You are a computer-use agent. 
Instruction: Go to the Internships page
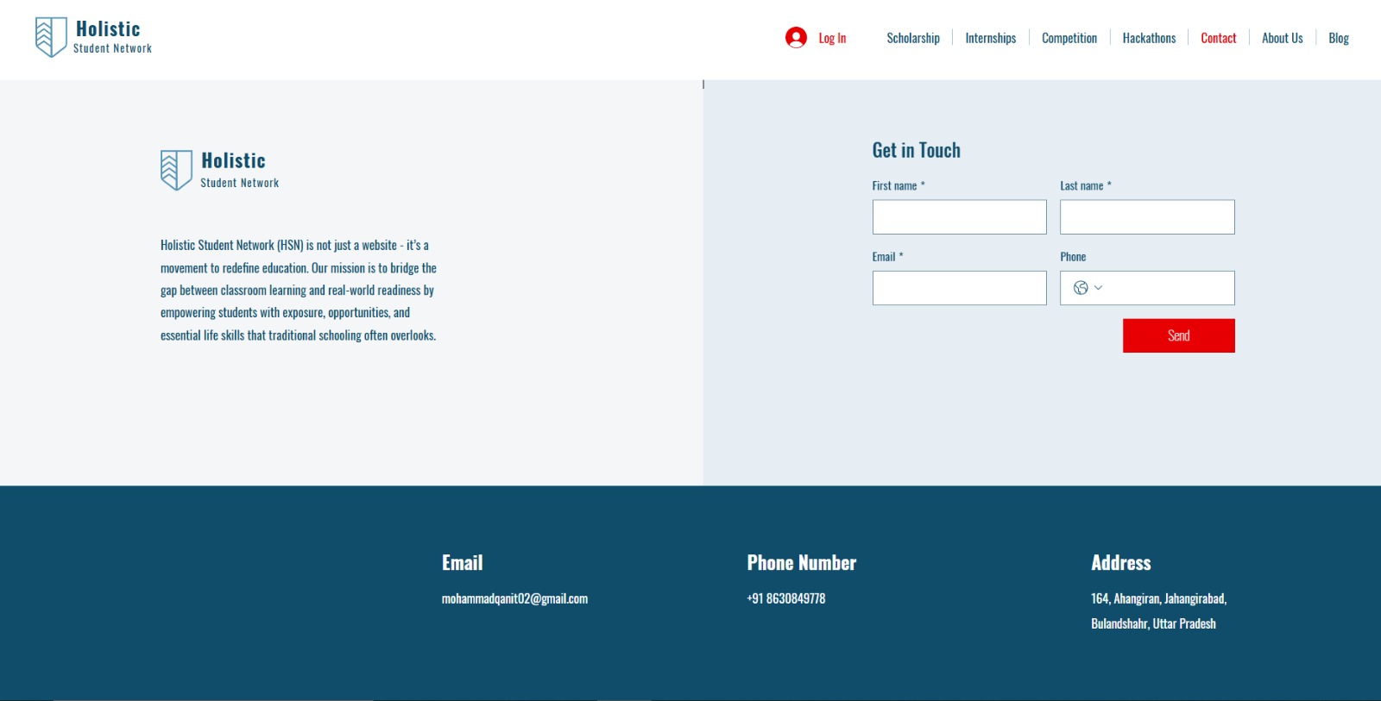[x=990, y=38]
